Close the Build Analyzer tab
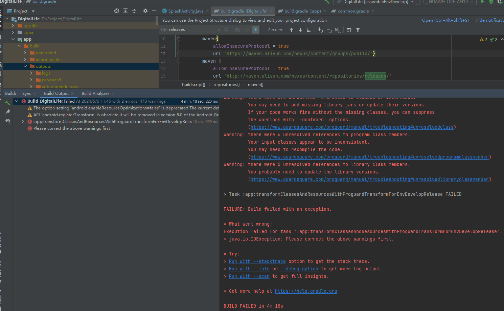This screenshot has width=504, height=311. coord(113,94)
